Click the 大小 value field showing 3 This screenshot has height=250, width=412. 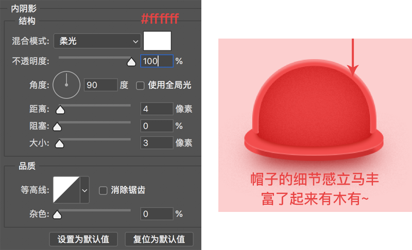[157, 143]
